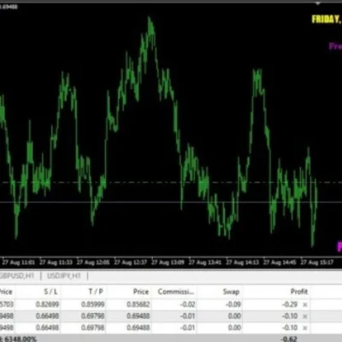Select the -0.29 profit value
342x342 pixels.
[x=290, y=304]
